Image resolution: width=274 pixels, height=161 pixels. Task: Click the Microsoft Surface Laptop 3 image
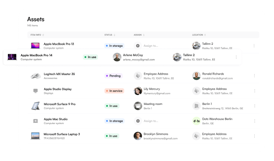(35, 136)
